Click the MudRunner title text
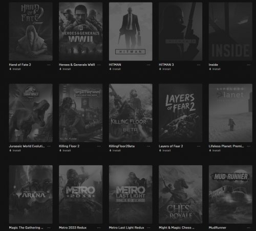 point(218,227)
